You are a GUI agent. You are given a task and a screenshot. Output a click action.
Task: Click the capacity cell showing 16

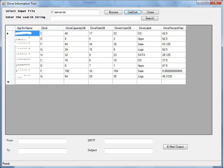tap(76, 60)
